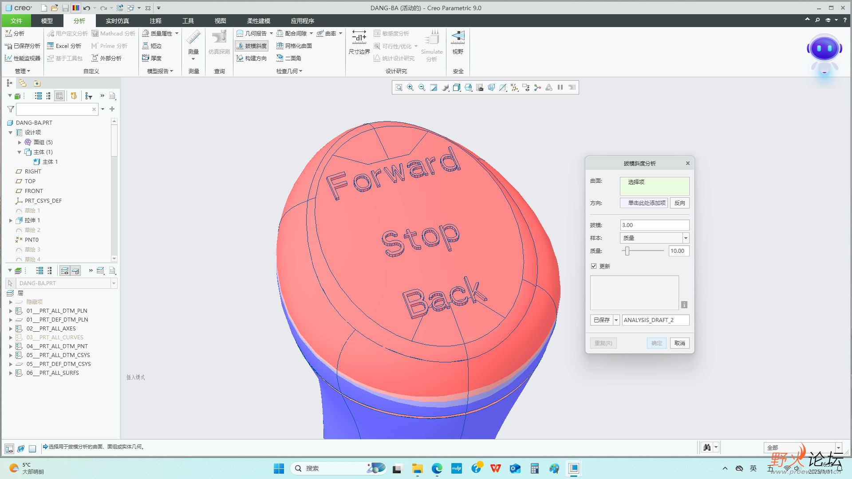Click the Zoom Out magnifier icon
The width and height of the screenshot is (852, 479).
[422, 87]
